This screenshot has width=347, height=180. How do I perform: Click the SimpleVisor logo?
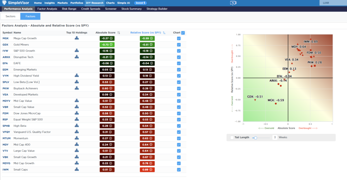(x=16, y=3)
